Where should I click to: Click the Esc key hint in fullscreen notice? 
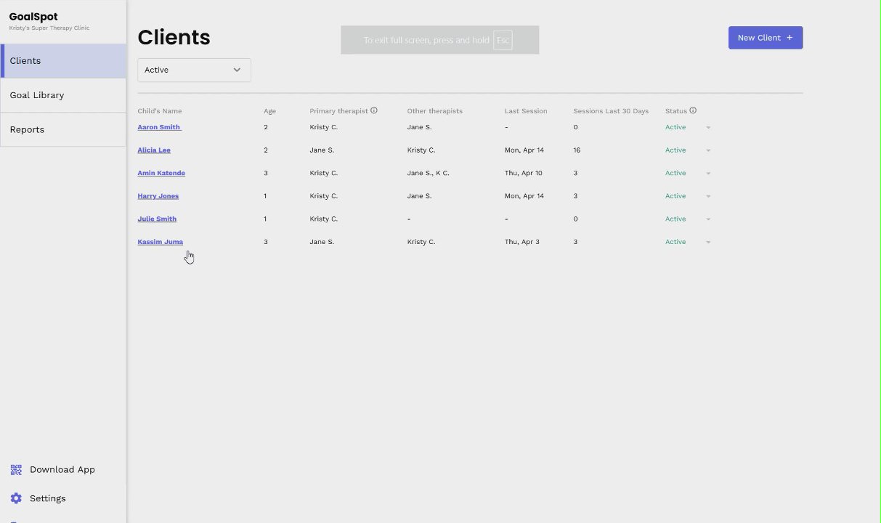[x=503, y=40]
